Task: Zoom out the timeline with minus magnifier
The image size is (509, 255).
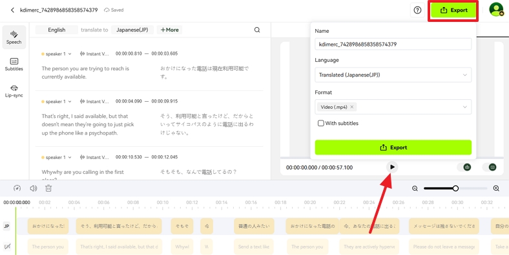Action: click(x=415, y=189)
